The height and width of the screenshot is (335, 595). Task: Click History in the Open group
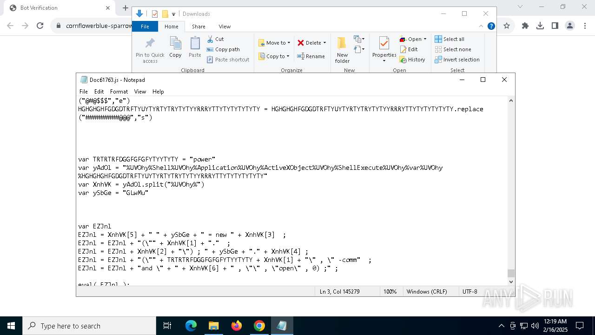pos(412,60)
